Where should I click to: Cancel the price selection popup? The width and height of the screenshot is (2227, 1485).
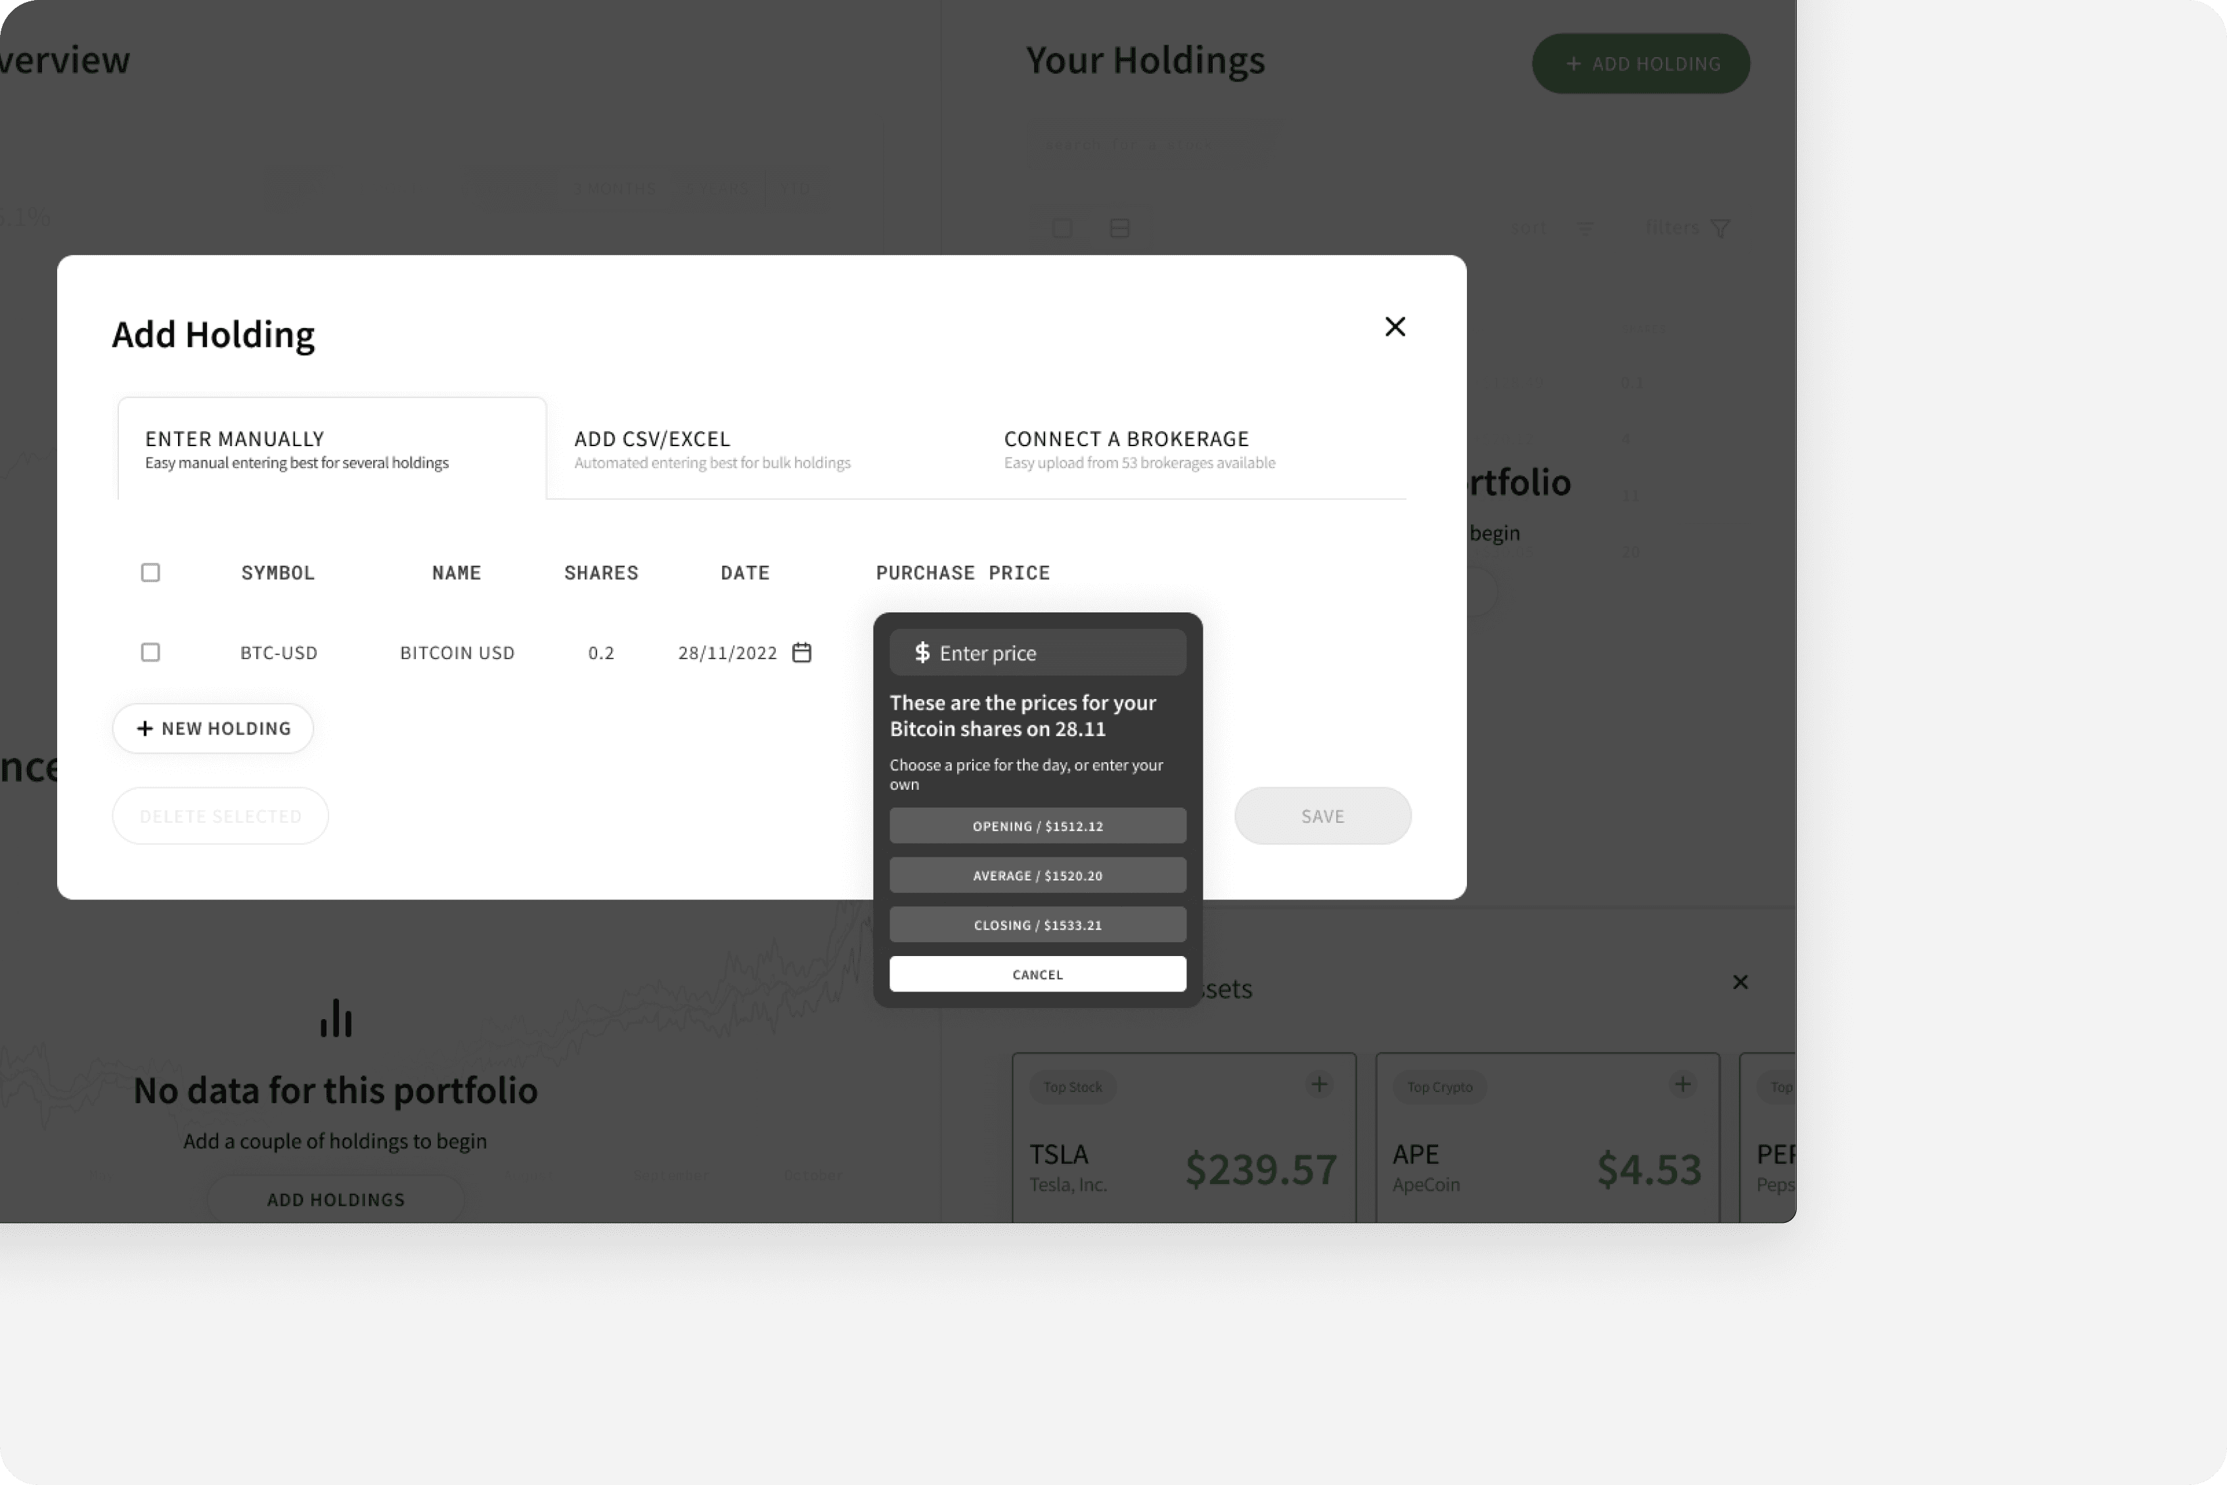pyautogui.click(x=1038, y=974)
